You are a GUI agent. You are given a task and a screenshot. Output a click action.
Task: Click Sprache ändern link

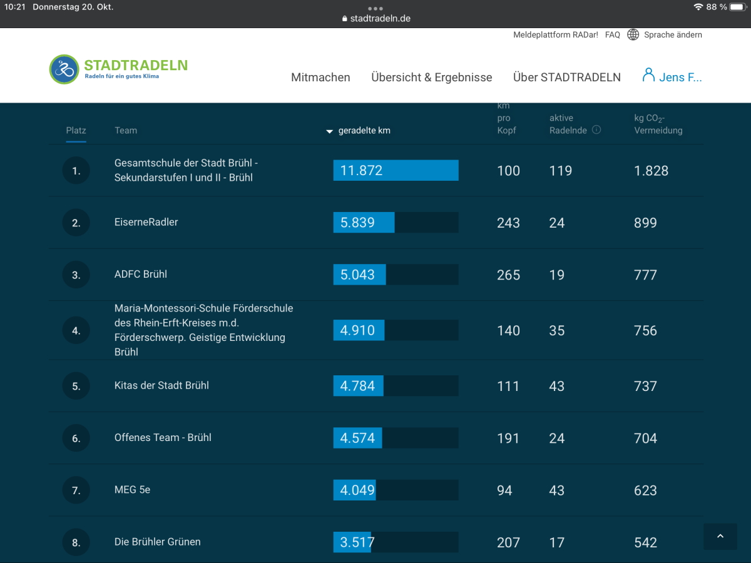pyautogui.click(x=673, y=35)
